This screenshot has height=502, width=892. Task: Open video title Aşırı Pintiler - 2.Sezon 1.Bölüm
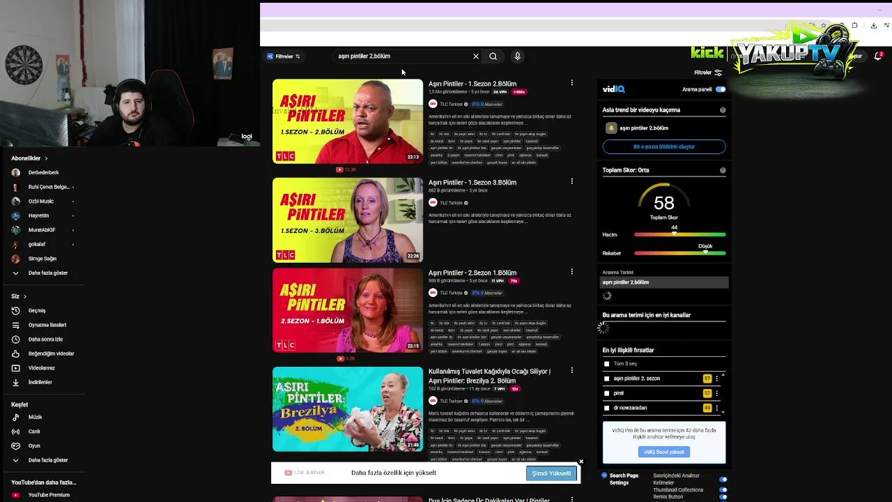[x=472, y=273]
